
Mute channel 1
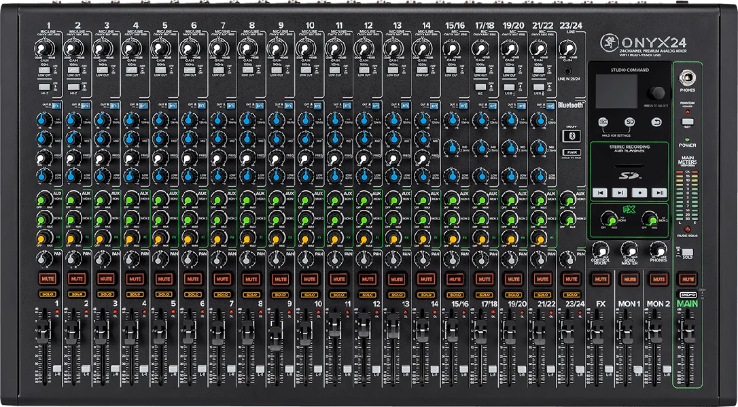click(x=48, y=279)
